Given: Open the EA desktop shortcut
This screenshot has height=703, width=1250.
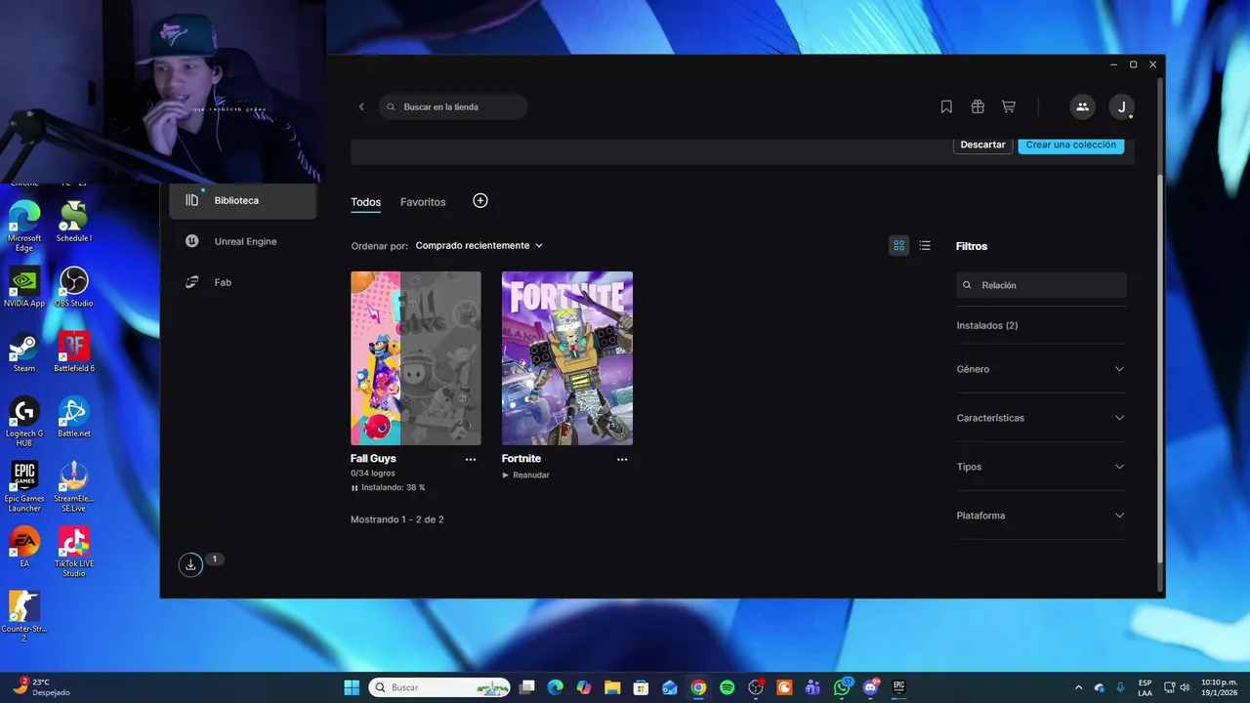Looking at the screenshot, I should point(24,547).
